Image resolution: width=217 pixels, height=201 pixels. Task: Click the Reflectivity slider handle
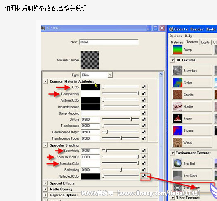pyautogui.click(x=121, y=169)
